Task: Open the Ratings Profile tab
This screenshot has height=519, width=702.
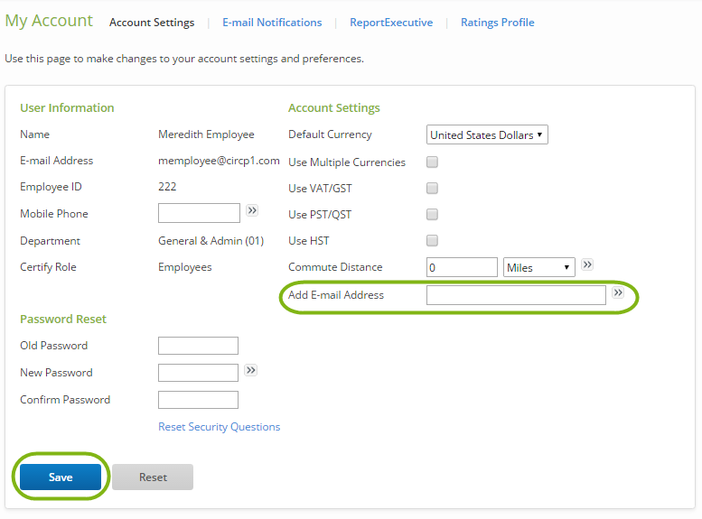Action: coord(498,23)
